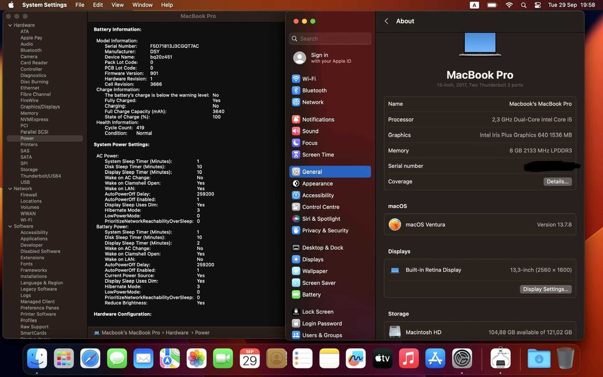
Task: Select Installations under Software
Action: [33, 277]
